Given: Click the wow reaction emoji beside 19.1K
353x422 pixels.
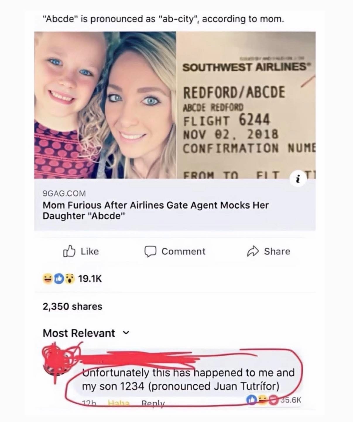Looking at the screenshot, I should (69, 279).
